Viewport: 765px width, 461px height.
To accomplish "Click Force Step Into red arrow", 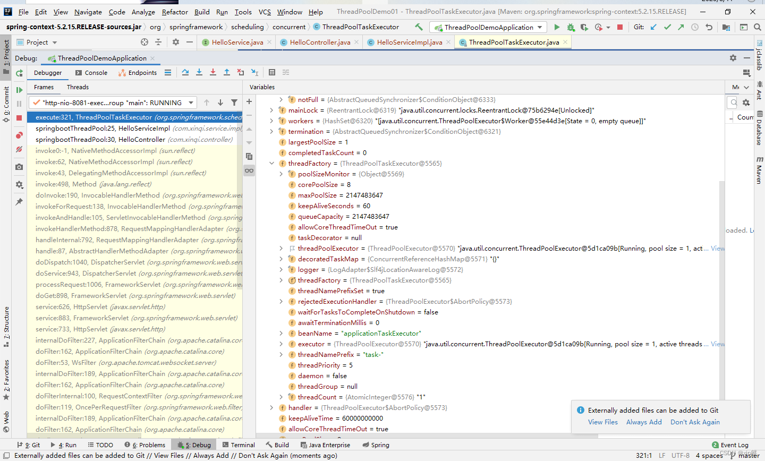I will click(212, 73).
